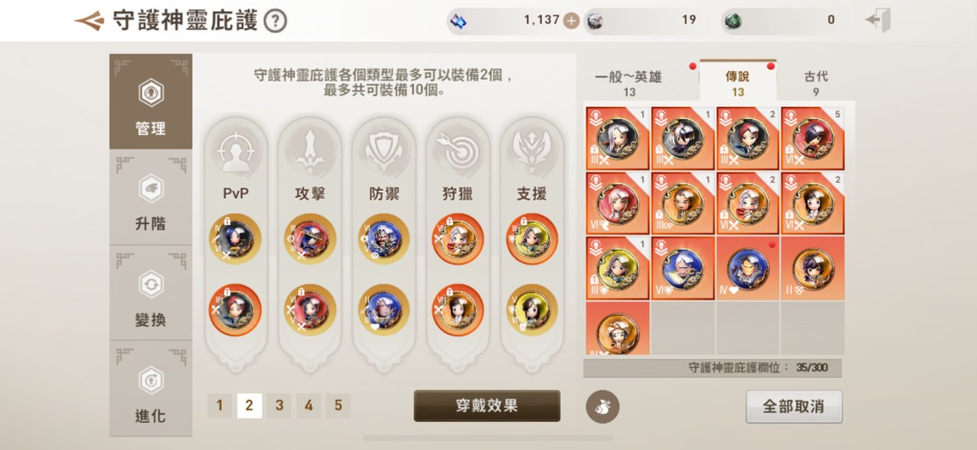Viewport: 977px width, 450px height.
Task: Open the 變換 sidebar section
Action: (150, 293)
